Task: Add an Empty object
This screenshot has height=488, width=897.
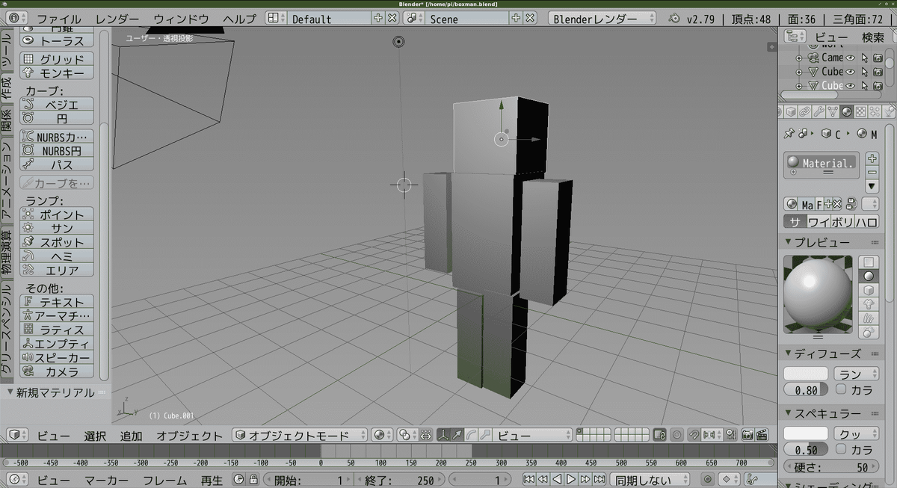Action: coord(56,344)
